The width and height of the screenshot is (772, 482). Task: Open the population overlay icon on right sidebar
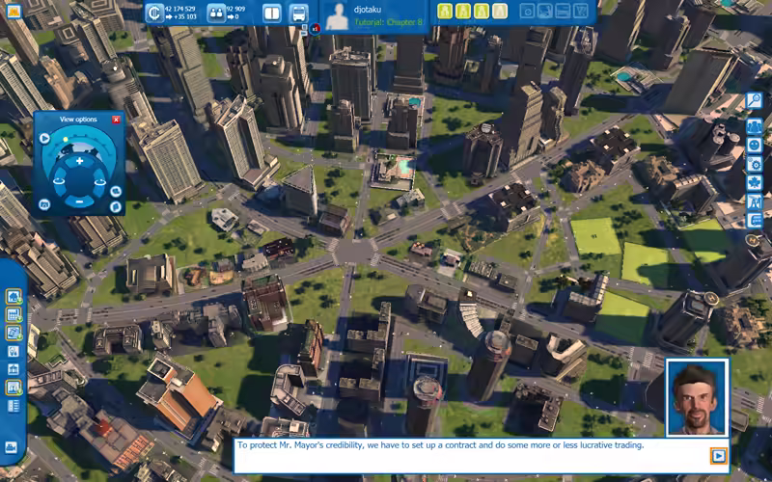[x=755, y=126]
